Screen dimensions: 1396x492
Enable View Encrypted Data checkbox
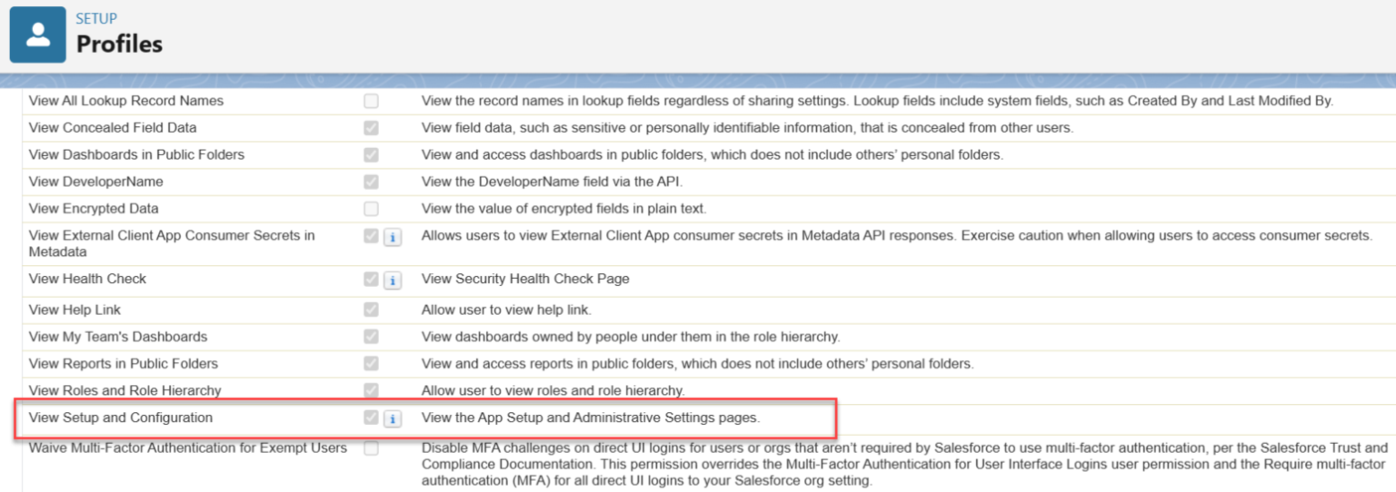coord(371,209)
